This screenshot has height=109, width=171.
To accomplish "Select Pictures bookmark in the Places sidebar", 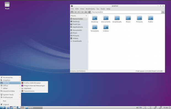I will [79, 35].
